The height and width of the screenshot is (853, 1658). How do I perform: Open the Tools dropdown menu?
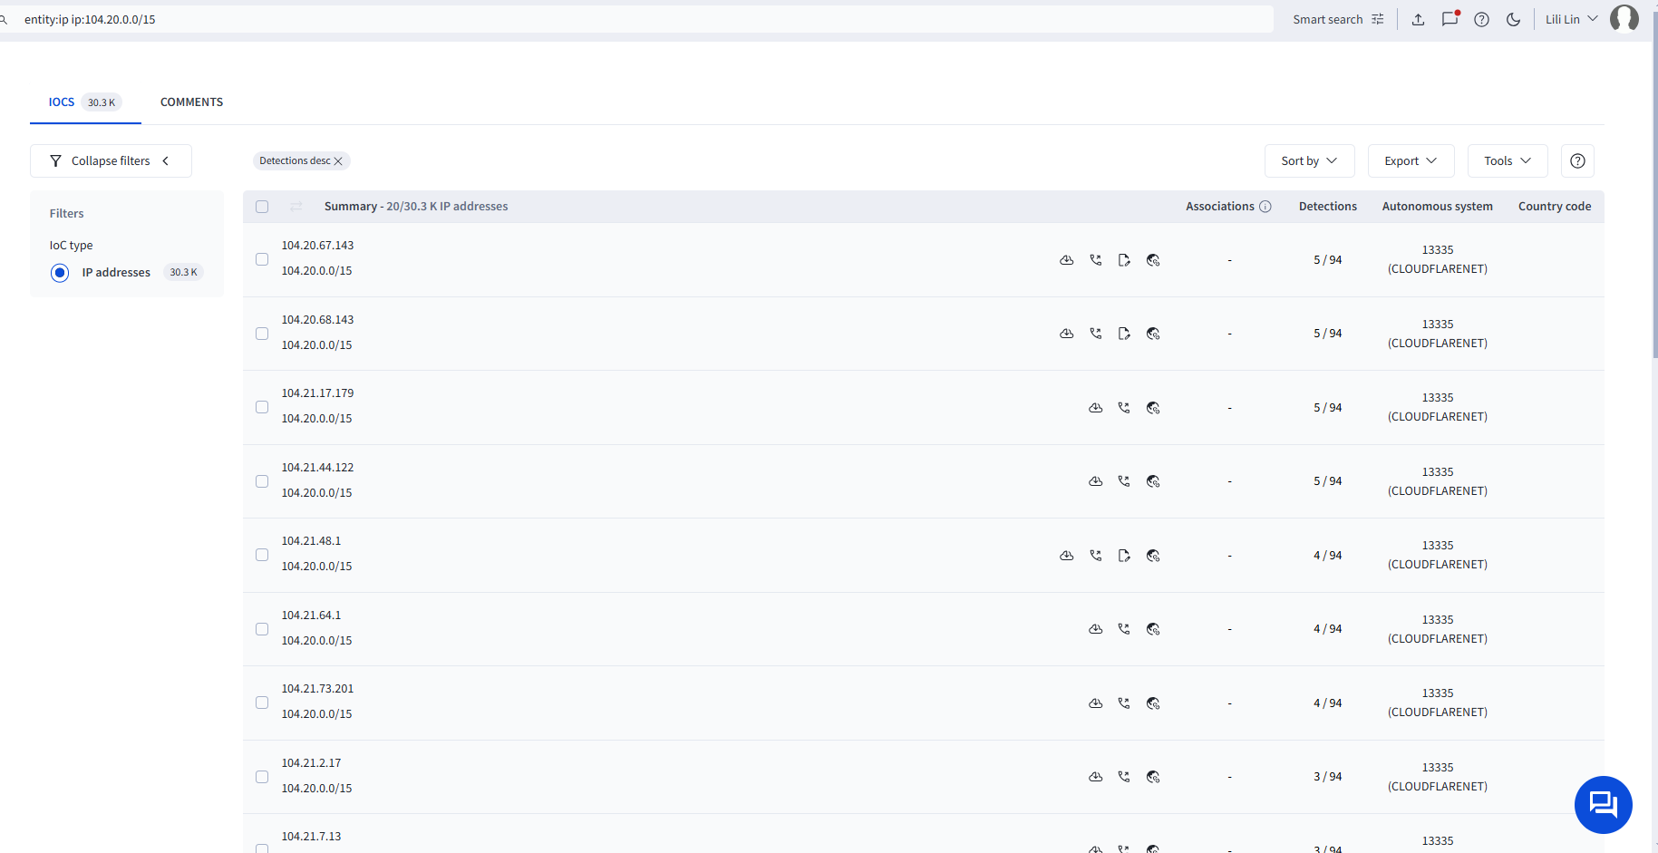point(1507,160)
